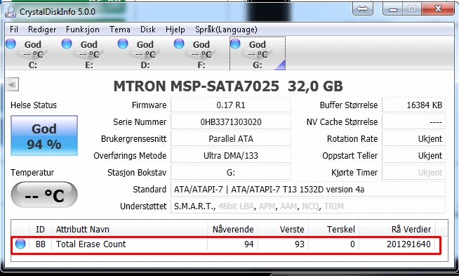The height and width of the screenshot is (276, 459).
Task: Click the Kjørte Timer Ukjent field
Action: click(x=413, y=172)
